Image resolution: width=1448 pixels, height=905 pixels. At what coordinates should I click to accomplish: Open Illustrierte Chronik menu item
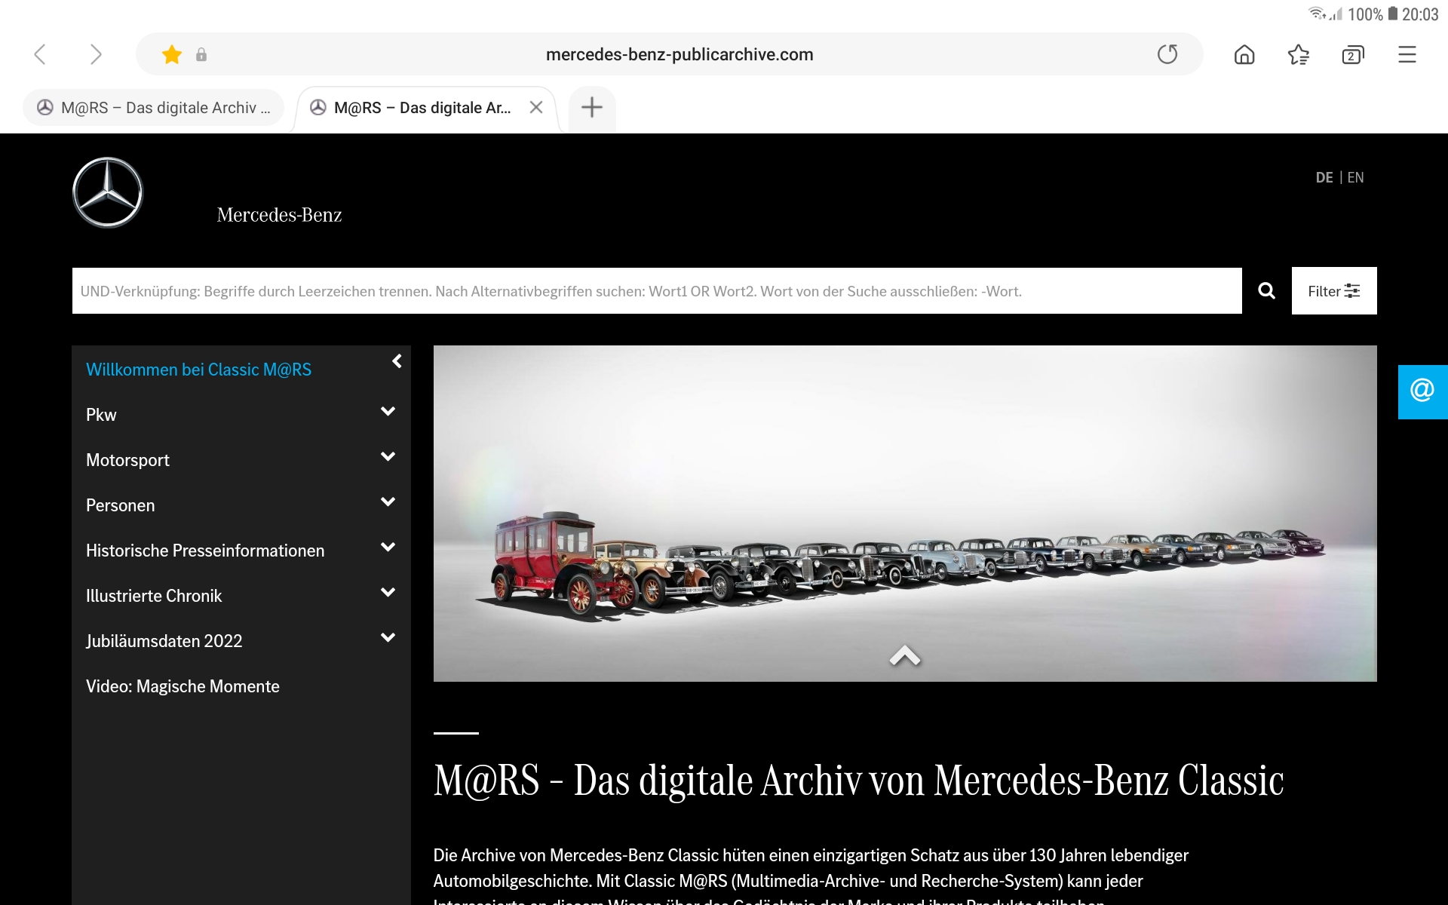(154, 596)
